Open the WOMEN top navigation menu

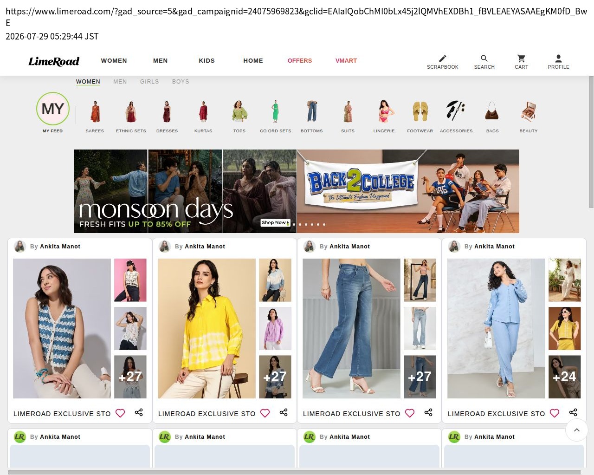point(114,61)
